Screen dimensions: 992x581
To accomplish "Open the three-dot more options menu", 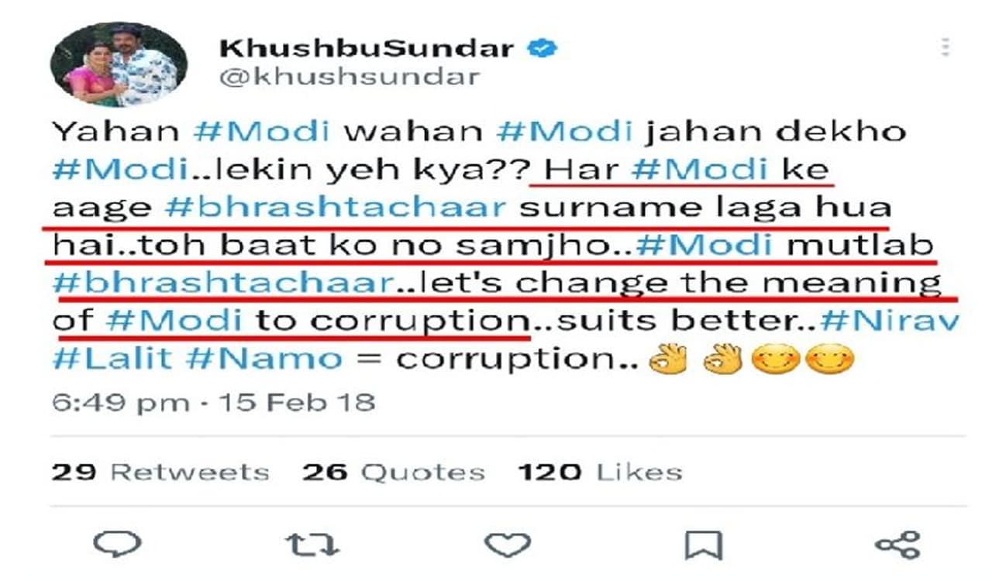I will [945, 48].
